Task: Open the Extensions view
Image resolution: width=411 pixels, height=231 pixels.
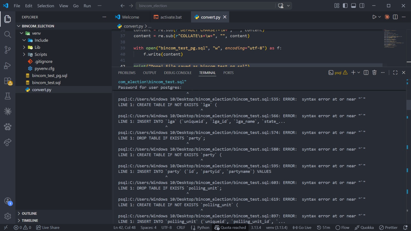Action: 8,81
